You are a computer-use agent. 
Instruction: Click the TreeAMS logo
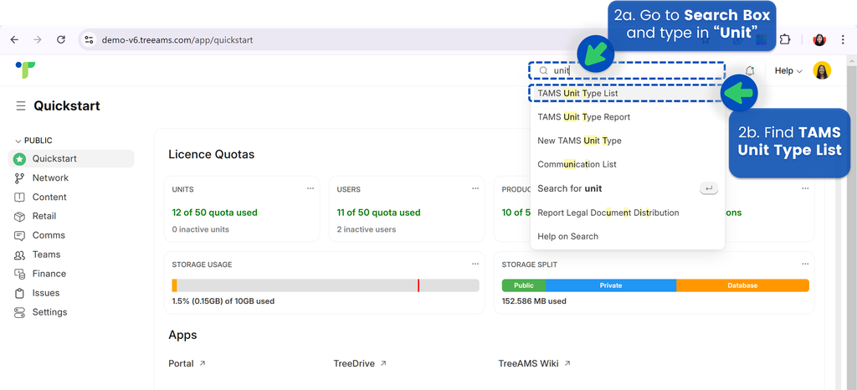coord(25,69)
